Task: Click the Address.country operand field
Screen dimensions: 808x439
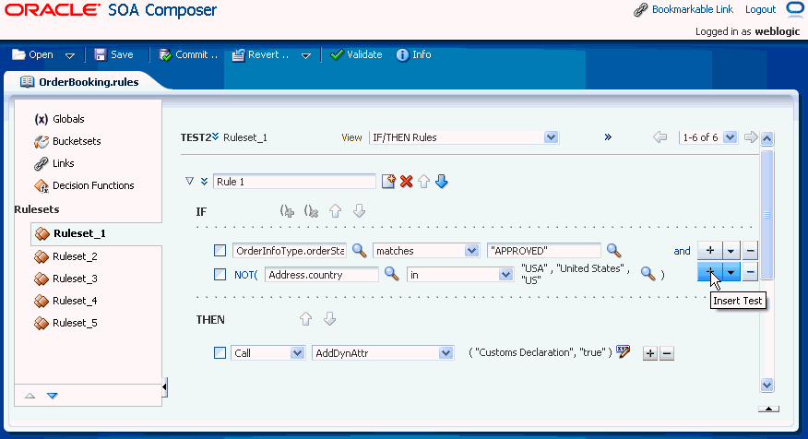Action: point(322,275)
